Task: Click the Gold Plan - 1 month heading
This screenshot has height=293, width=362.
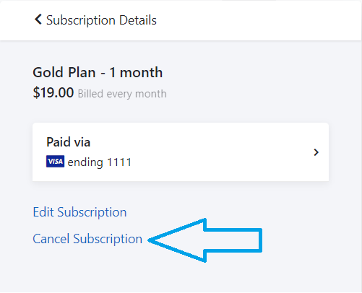Action: (x=98, y=72)
